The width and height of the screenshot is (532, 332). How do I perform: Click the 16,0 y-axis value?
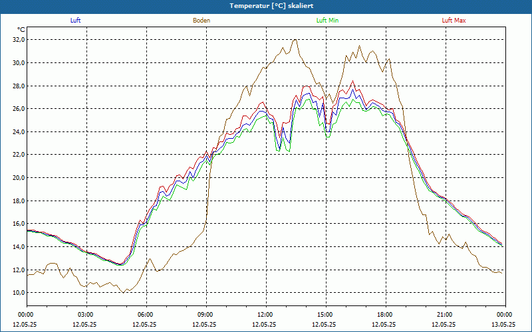pos(19,224)
